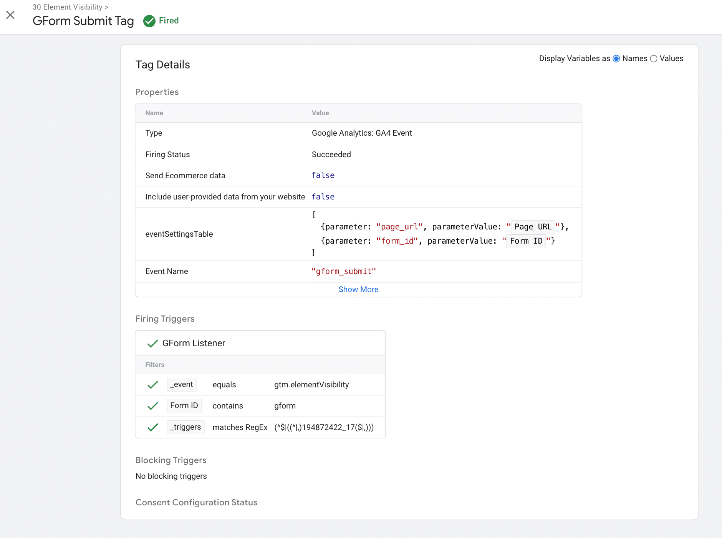Viewport: 722px width, 538px height.
Task: Click the Google Analytics: GA4 Event value
Action: pos(362,133)
